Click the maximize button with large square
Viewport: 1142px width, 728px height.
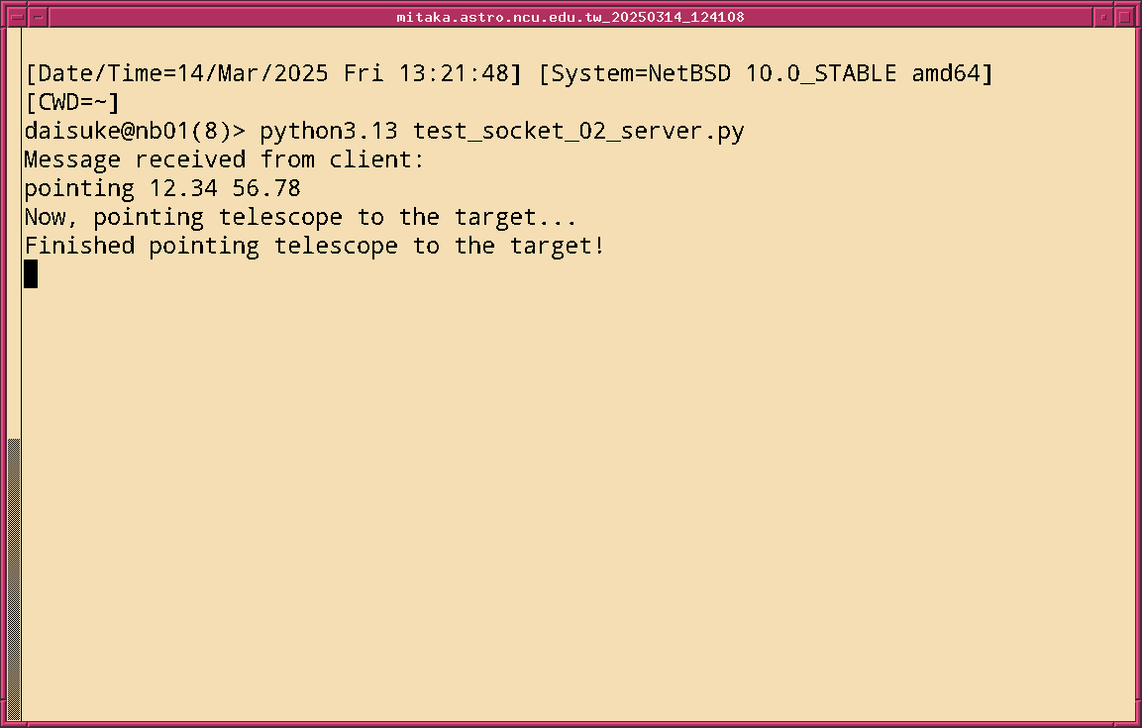(x=1124, y=17)
